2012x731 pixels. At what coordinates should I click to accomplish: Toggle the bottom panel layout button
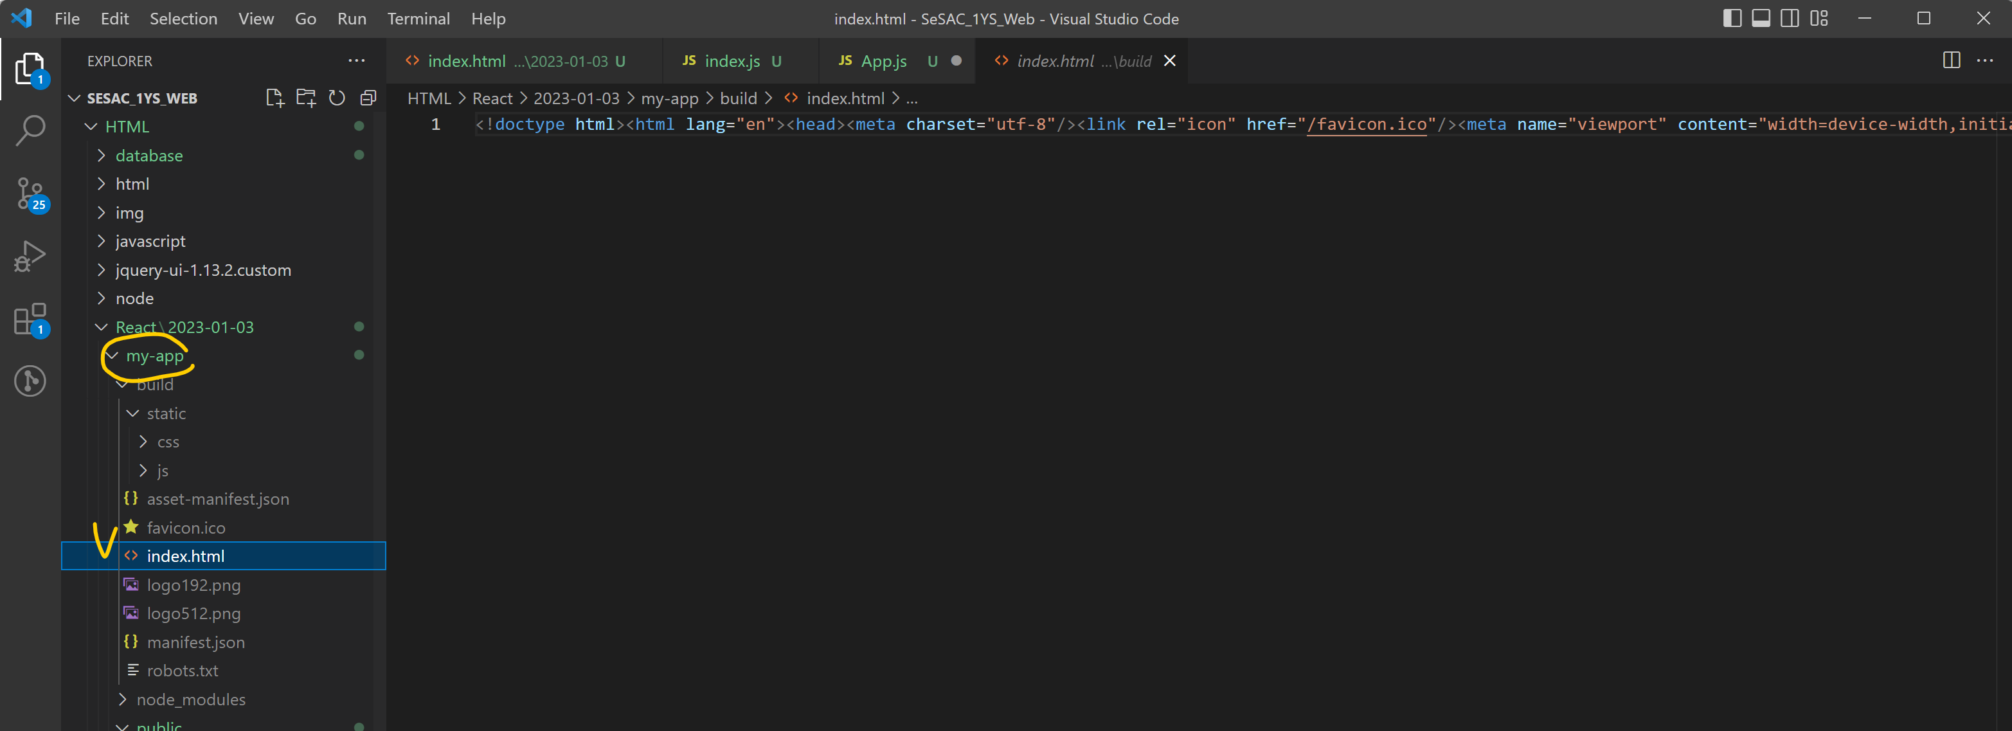tap(1761, 18)
